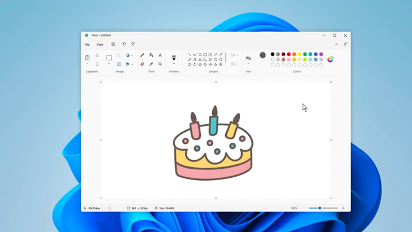Activate the rectangular Select tool
Viewport: 412px width, 232px height.
109,58
